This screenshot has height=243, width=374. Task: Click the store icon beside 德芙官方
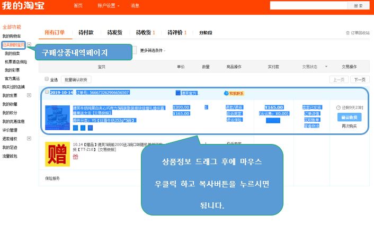click(x=178, y=93)
